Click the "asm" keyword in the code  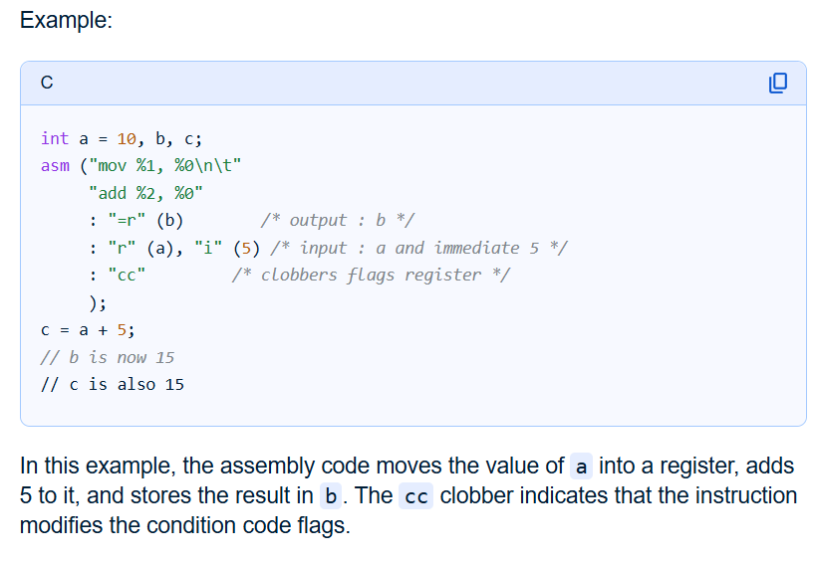tap(55, 165)
